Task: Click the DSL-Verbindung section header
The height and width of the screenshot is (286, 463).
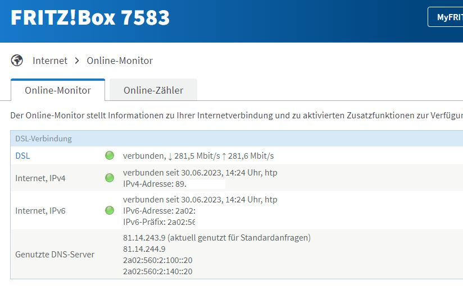Action: tap(237, 139)
